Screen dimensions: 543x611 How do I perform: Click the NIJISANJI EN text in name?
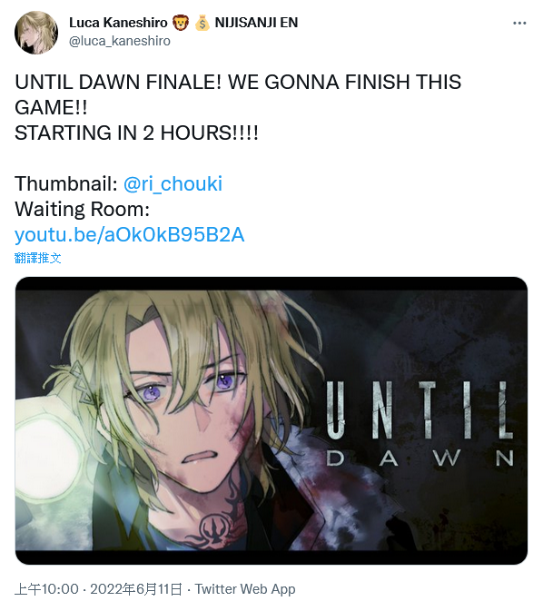click(x=256, y=23)
